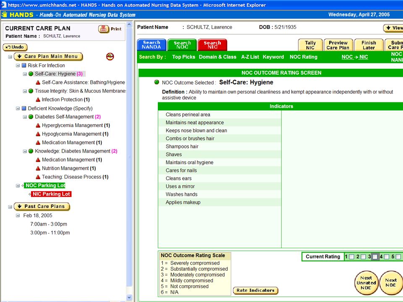Collapse the Past Care Plans tree
403x302 pixels.
point(10,207)
